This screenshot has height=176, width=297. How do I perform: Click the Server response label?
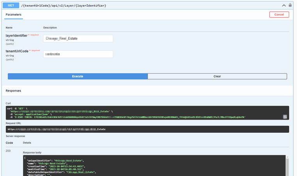(15, 136)
